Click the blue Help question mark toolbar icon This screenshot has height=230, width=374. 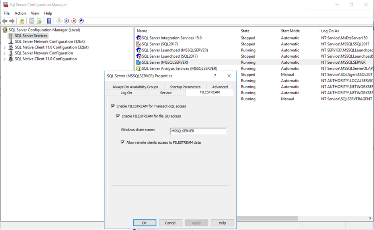point(49,21)
